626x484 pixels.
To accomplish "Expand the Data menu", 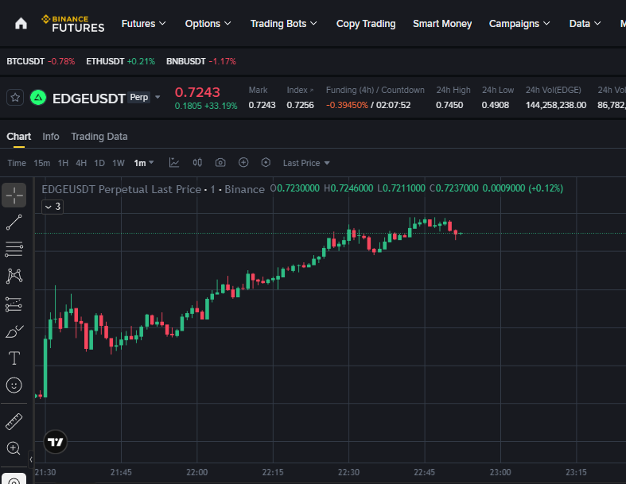I will point(585,24).
